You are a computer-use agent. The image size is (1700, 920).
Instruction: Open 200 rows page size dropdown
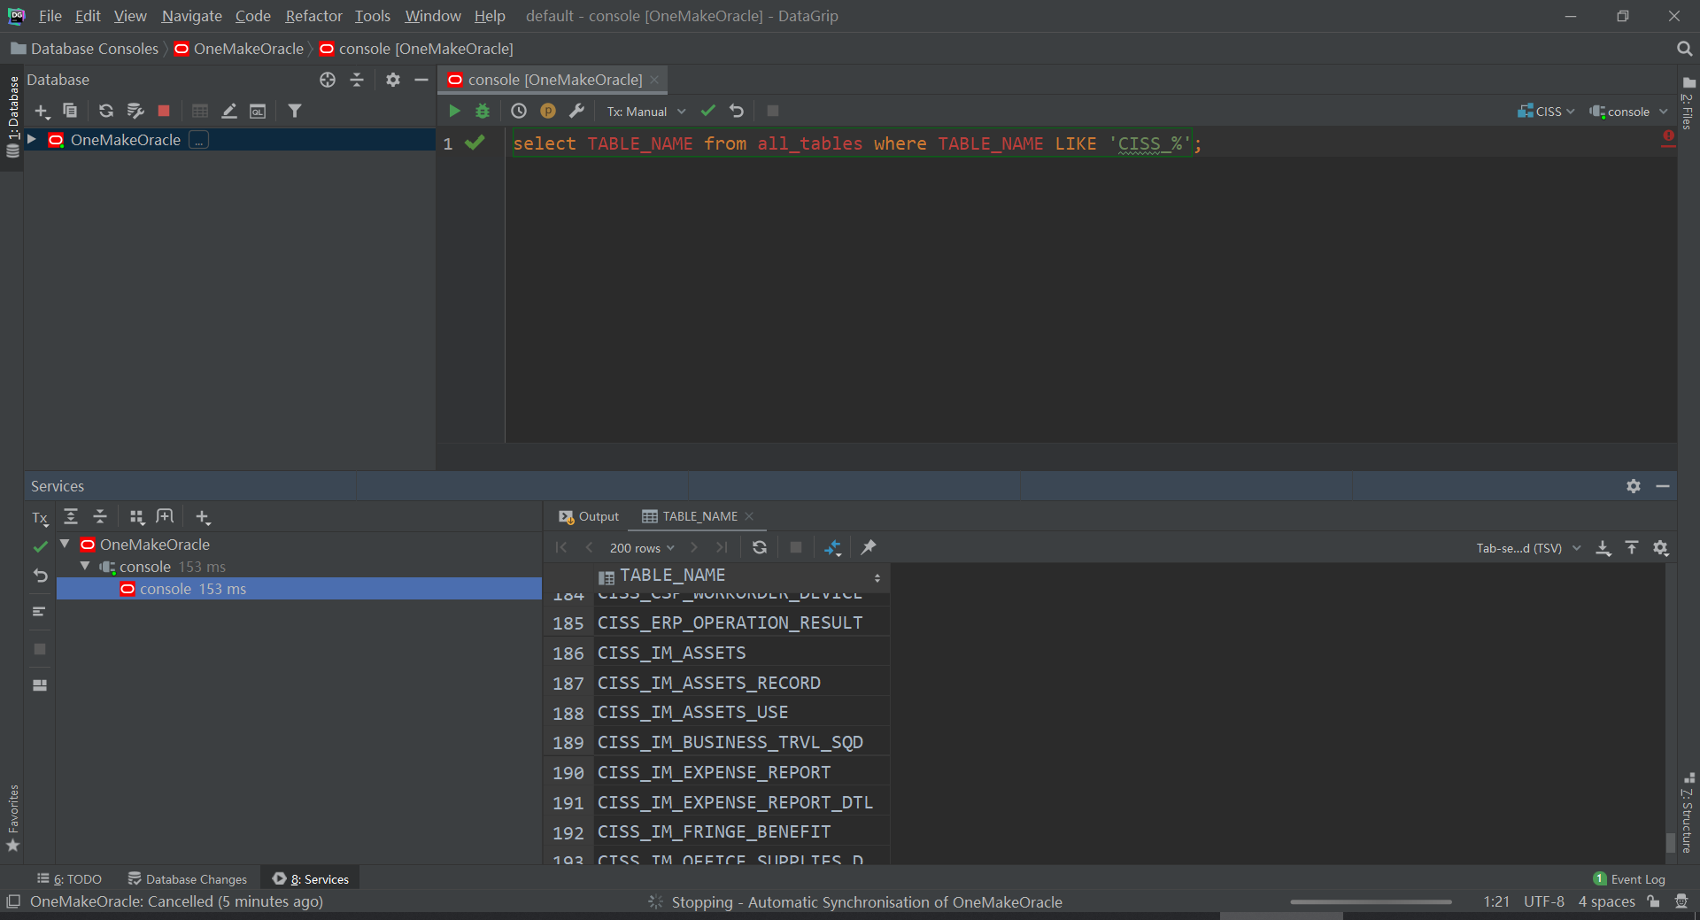642,548
